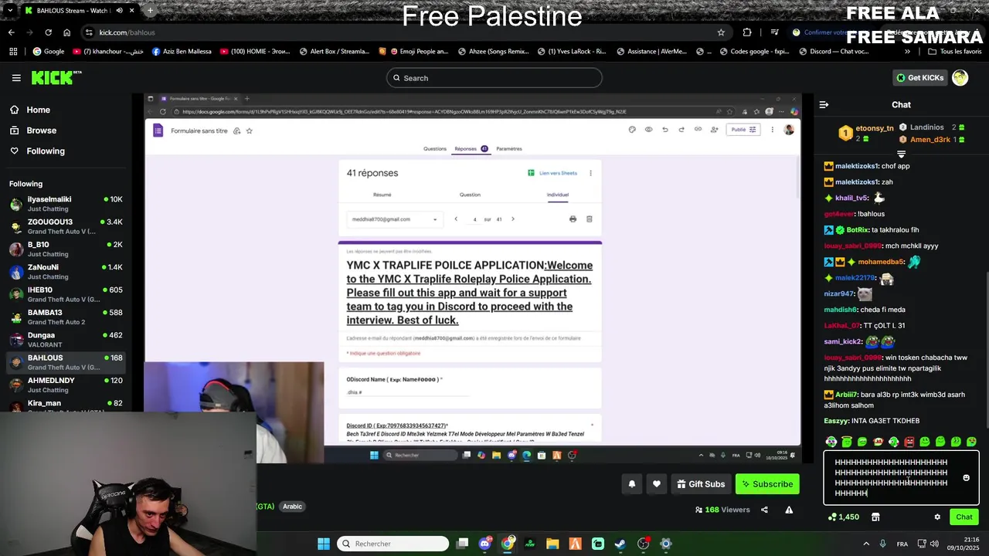989x556 pixels.
Task: Open the Kick hamburger sidebar menu
Action: tap(16, 78)
